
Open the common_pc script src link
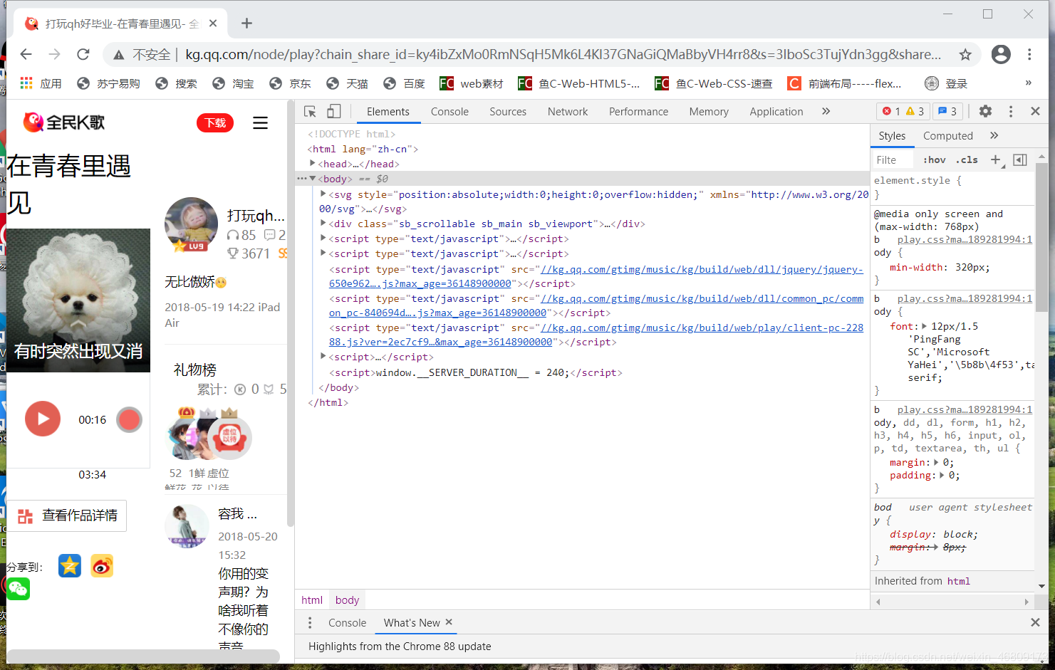(702, 298)
